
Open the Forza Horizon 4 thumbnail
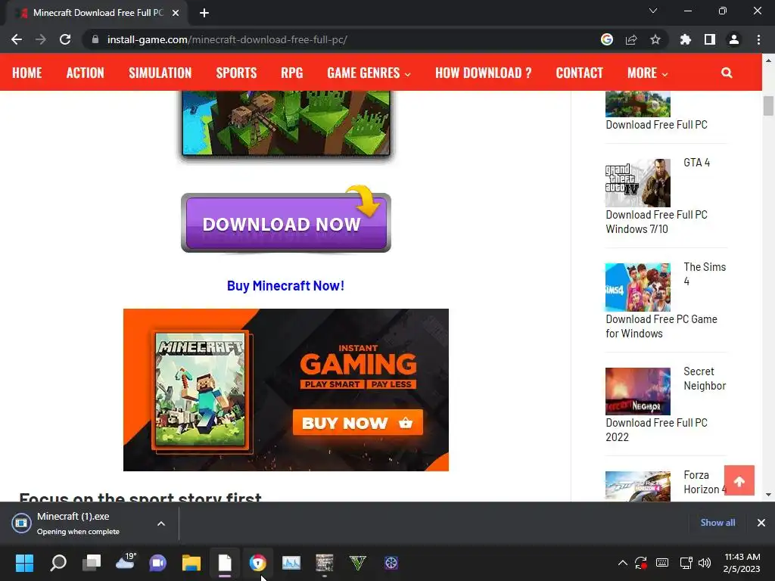(637, 486)
